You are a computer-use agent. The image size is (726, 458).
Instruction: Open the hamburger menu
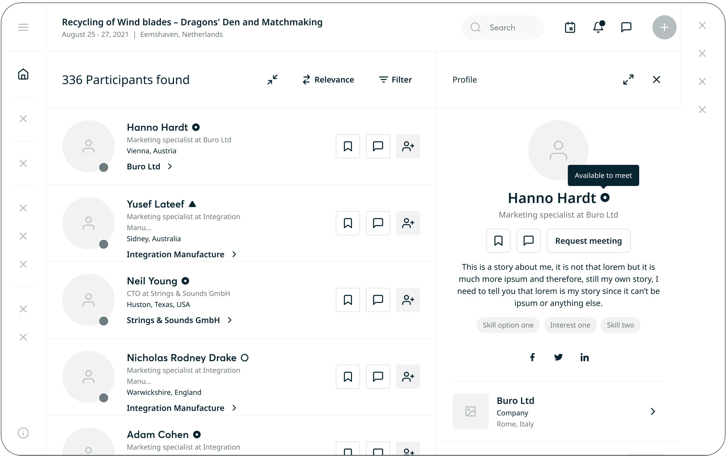pyautogui.click(x=23, y=28)
